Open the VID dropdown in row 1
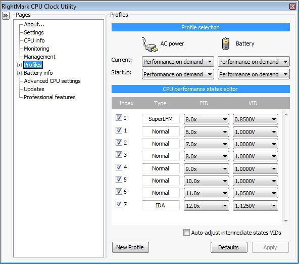The image size is (299, 264). point(256,132)
